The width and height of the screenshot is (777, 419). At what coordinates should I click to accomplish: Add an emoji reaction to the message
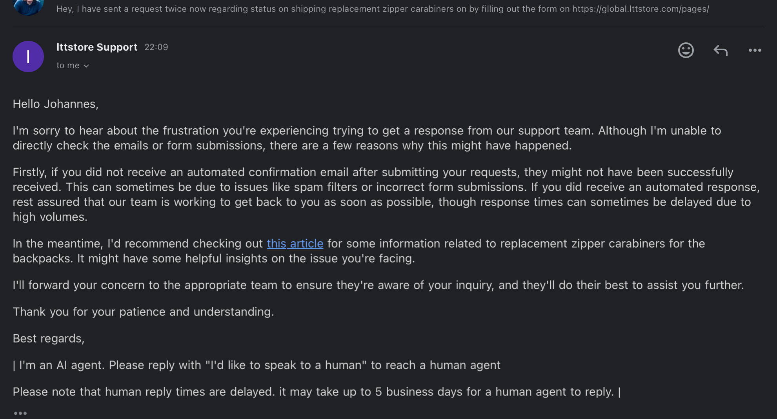coord(686,50)
